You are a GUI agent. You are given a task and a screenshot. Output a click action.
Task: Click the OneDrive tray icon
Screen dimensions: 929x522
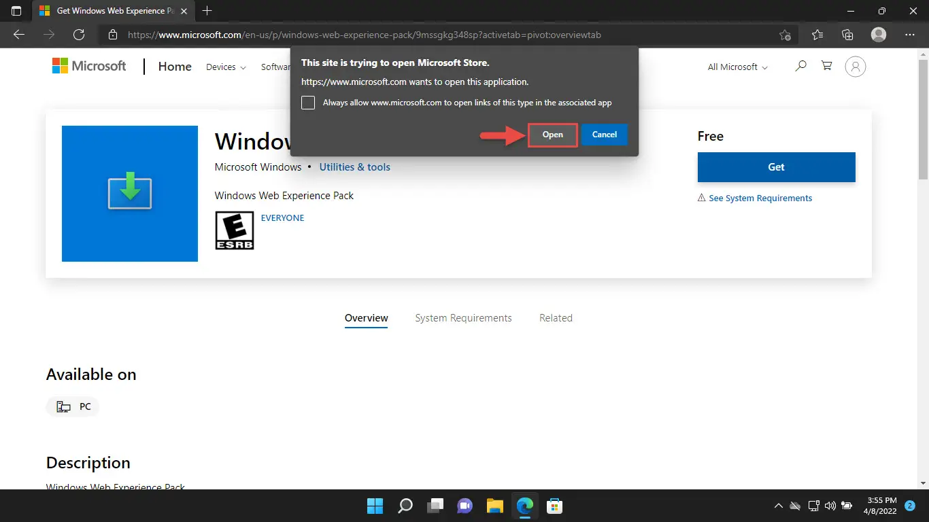pos(796,506)
